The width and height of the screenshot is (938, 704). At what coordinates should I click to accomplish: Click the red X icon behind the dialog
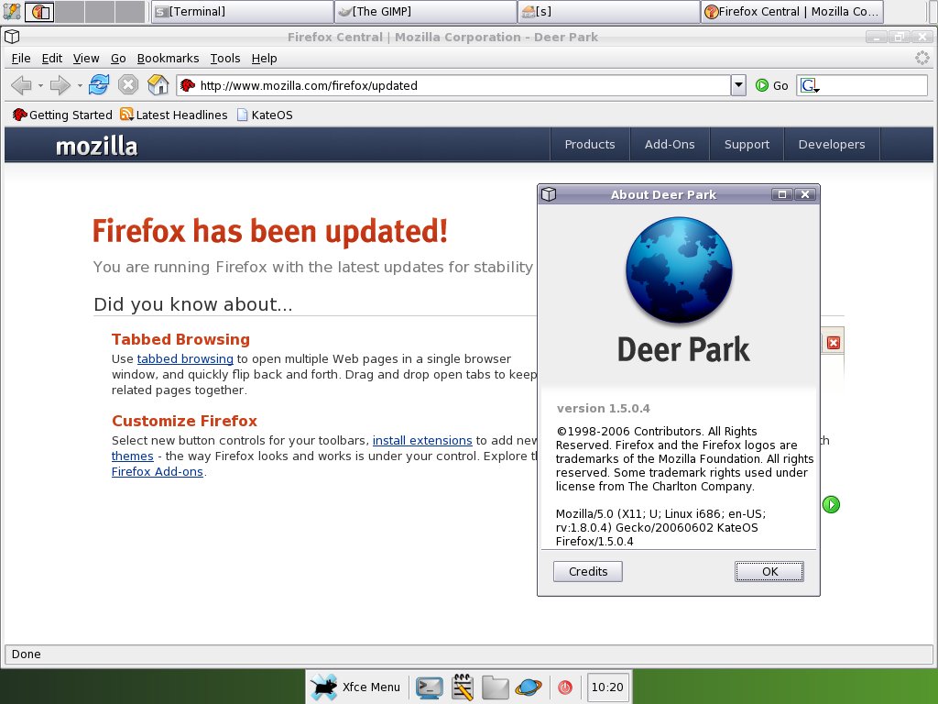[x=834, y=343]
